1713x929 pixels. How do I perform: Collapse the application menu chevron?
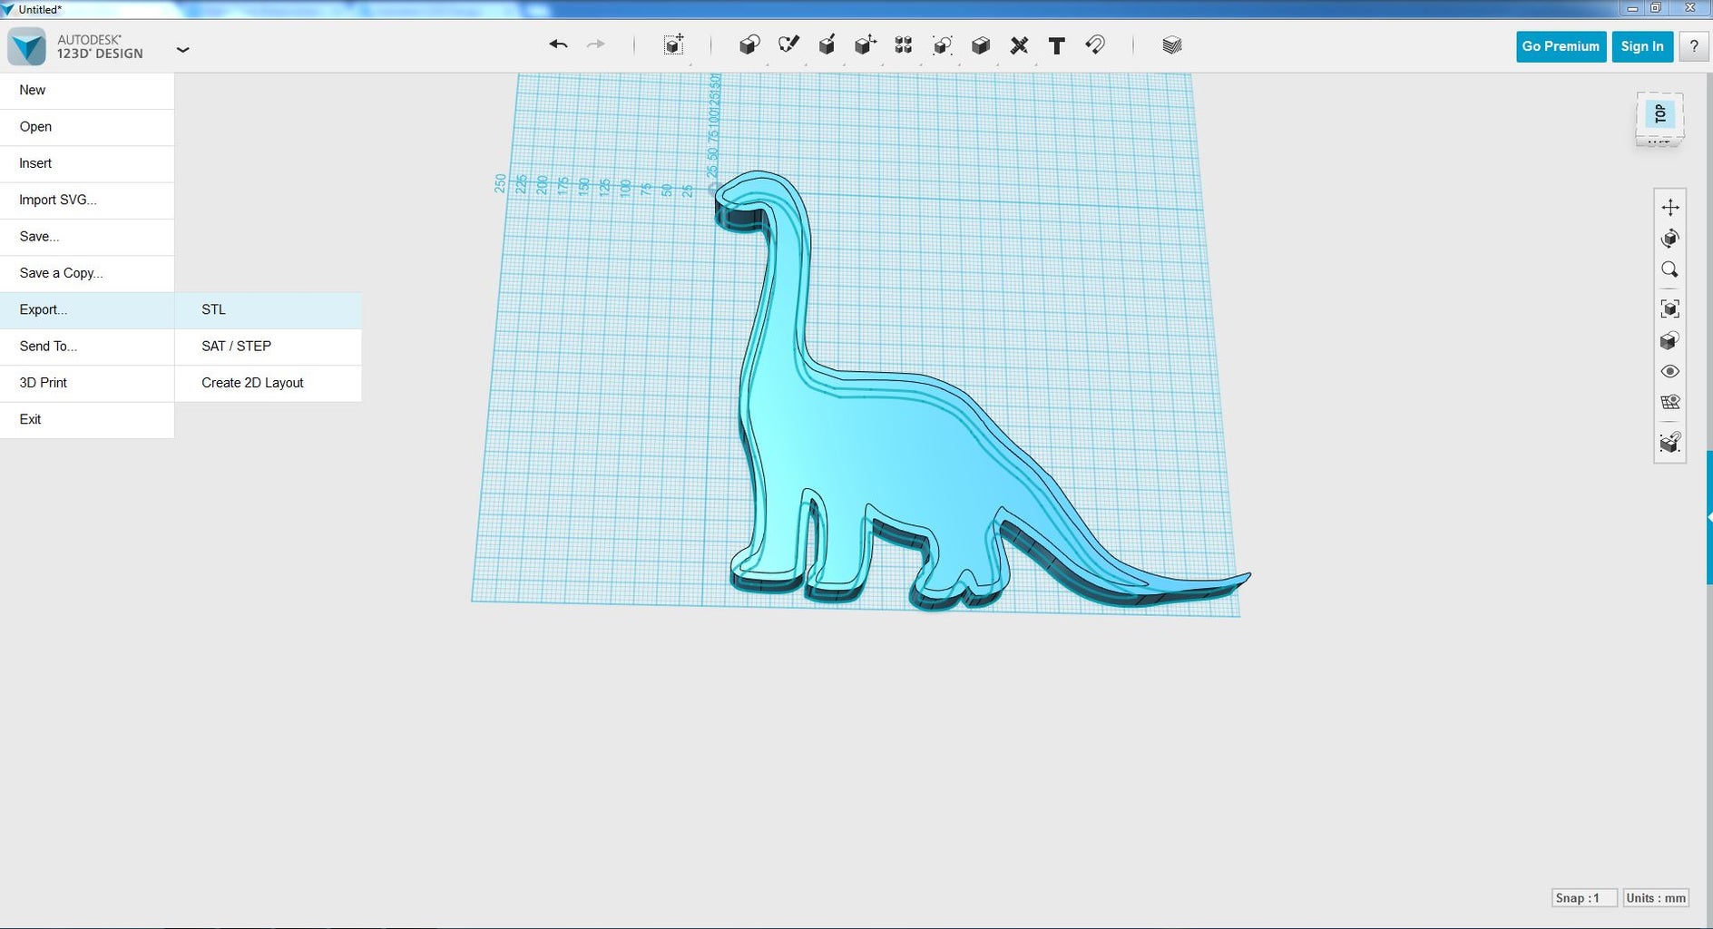coord(182,50)
